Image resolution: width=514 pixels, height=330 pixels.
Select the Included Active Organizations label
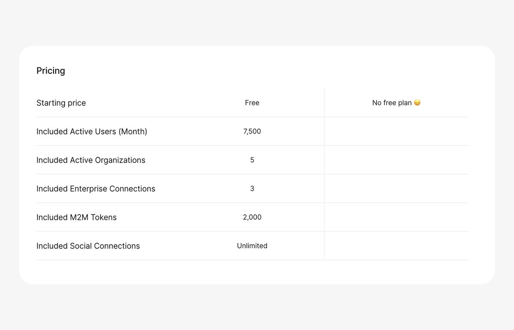coord(90,160)
